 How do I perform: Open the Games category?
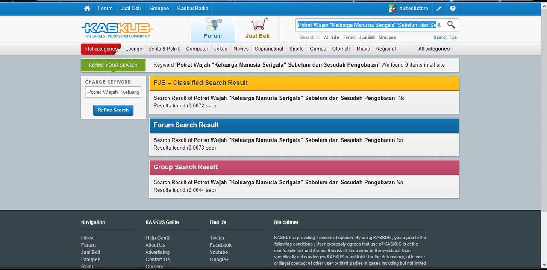[x=318, y=49]
